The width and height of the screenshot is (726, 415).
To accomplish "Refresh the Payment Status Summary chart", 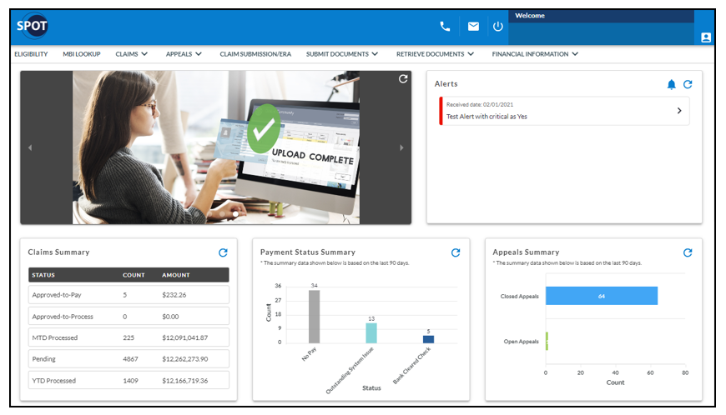I will [456, 252].
